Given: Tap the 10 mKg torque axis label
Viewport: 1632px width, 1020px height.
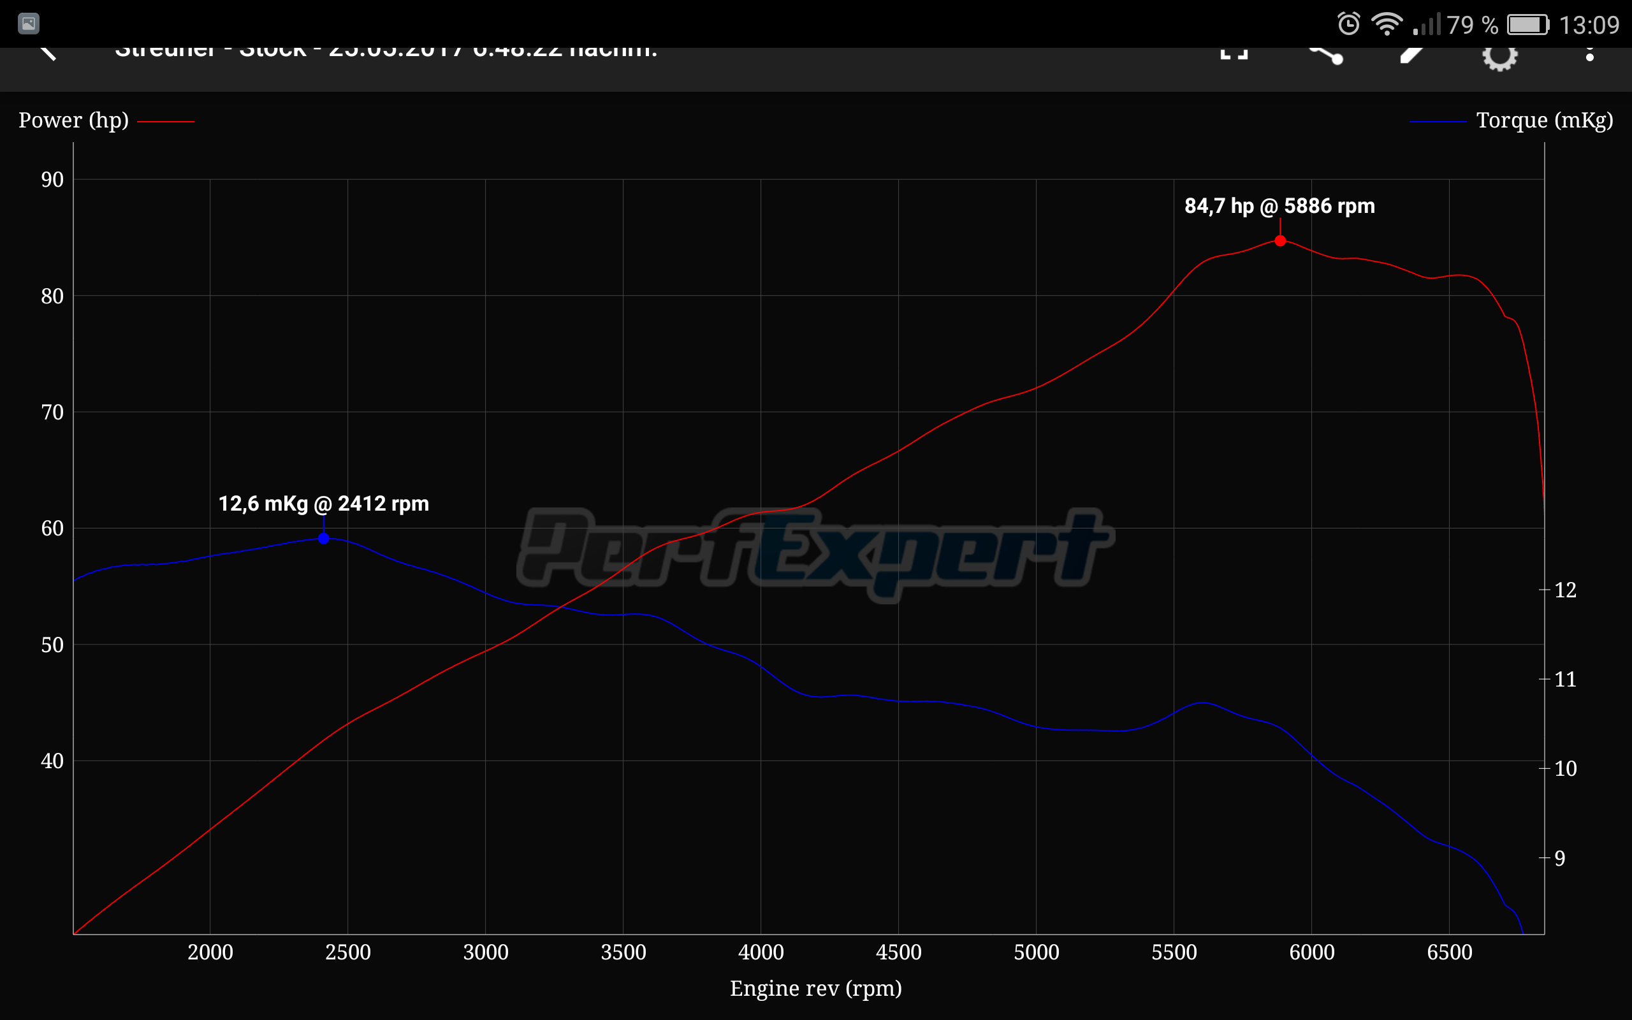Looking at the screenshot, I should click(1565, 768).
